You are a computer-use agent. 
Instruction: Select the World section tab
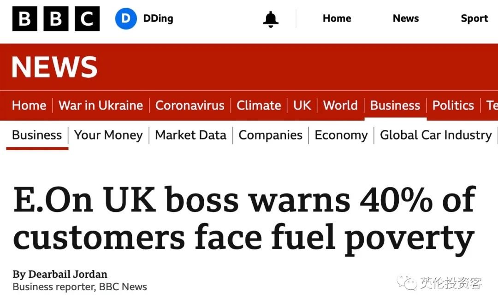click(x=340, y=106)
